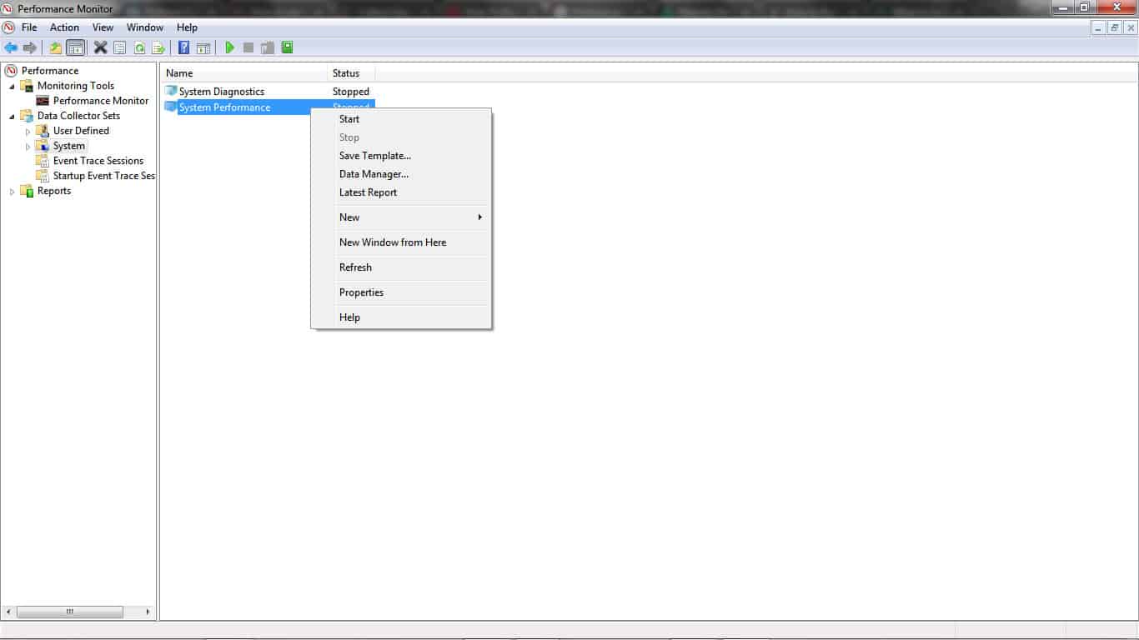This screenshot has width=1139, height=640.
Task: Click the blue Back arrow in toolbar
Action: (x=11, y=47)
